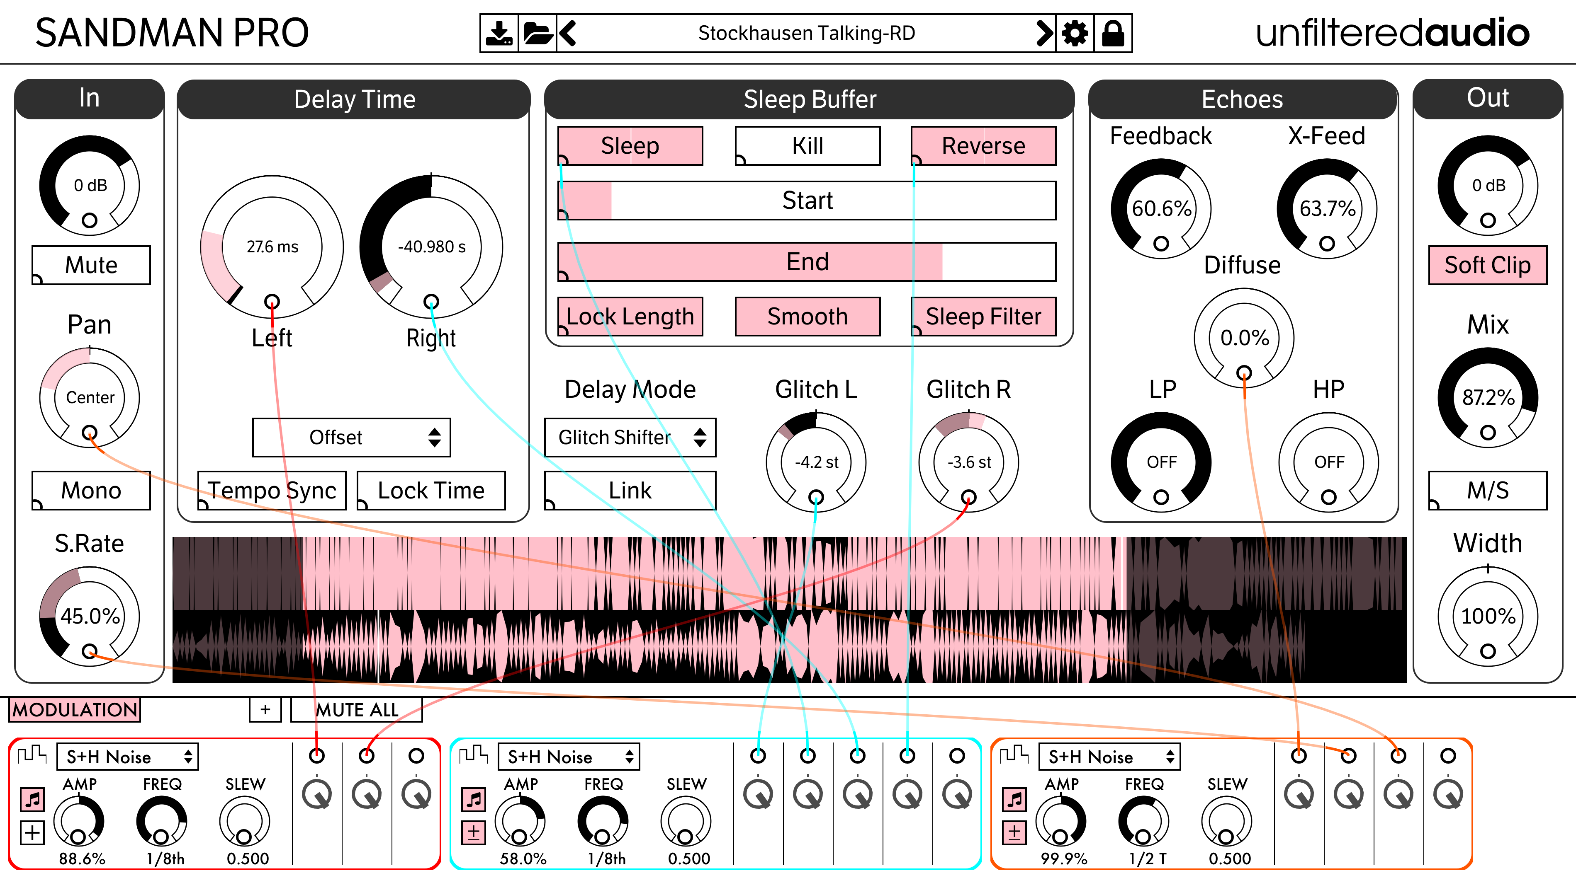Click the red modulator's second output port
This screenshot has width=1576, height=890.
tap(367, 756)
